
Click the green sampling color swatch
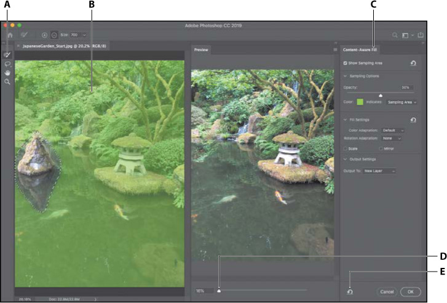click(x=360, y=101)
